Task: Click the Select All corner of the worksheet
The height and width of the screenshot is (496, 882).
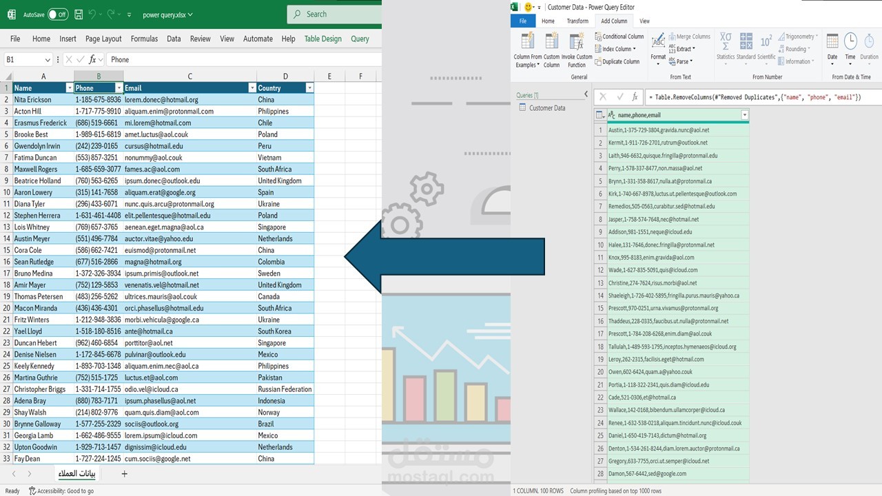Action: (x=6, y=76)
